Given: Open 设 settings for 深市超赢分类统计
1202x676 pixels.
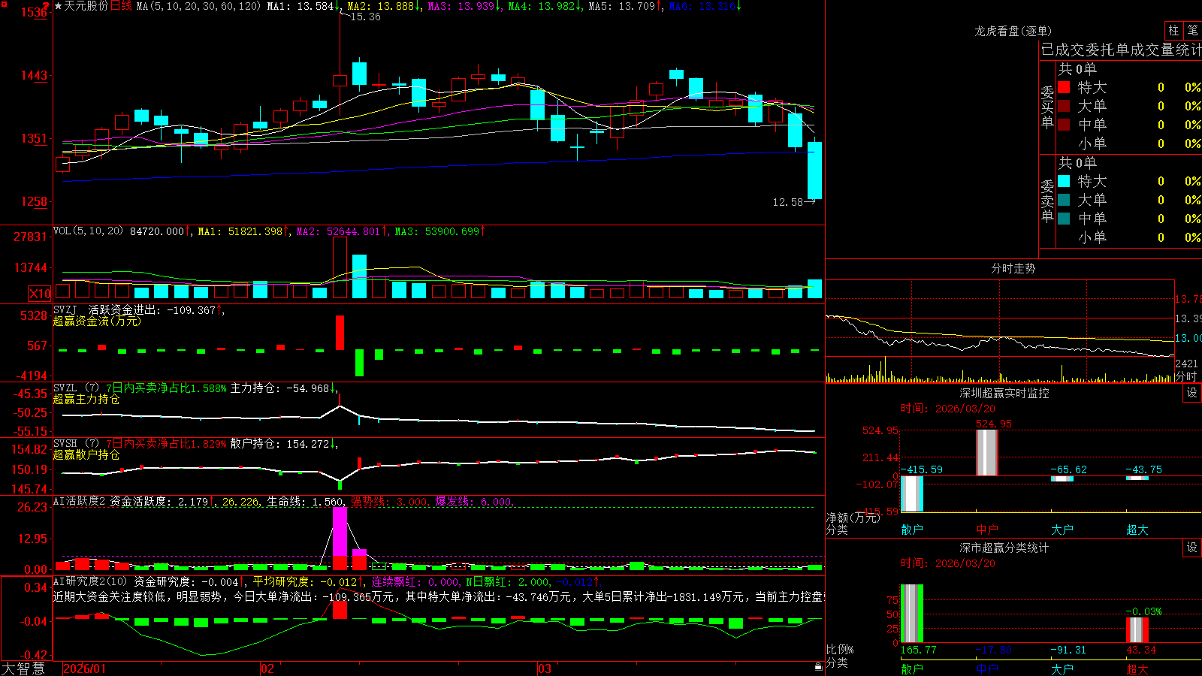Looking at the screenshot, I should pos(1192,548).
